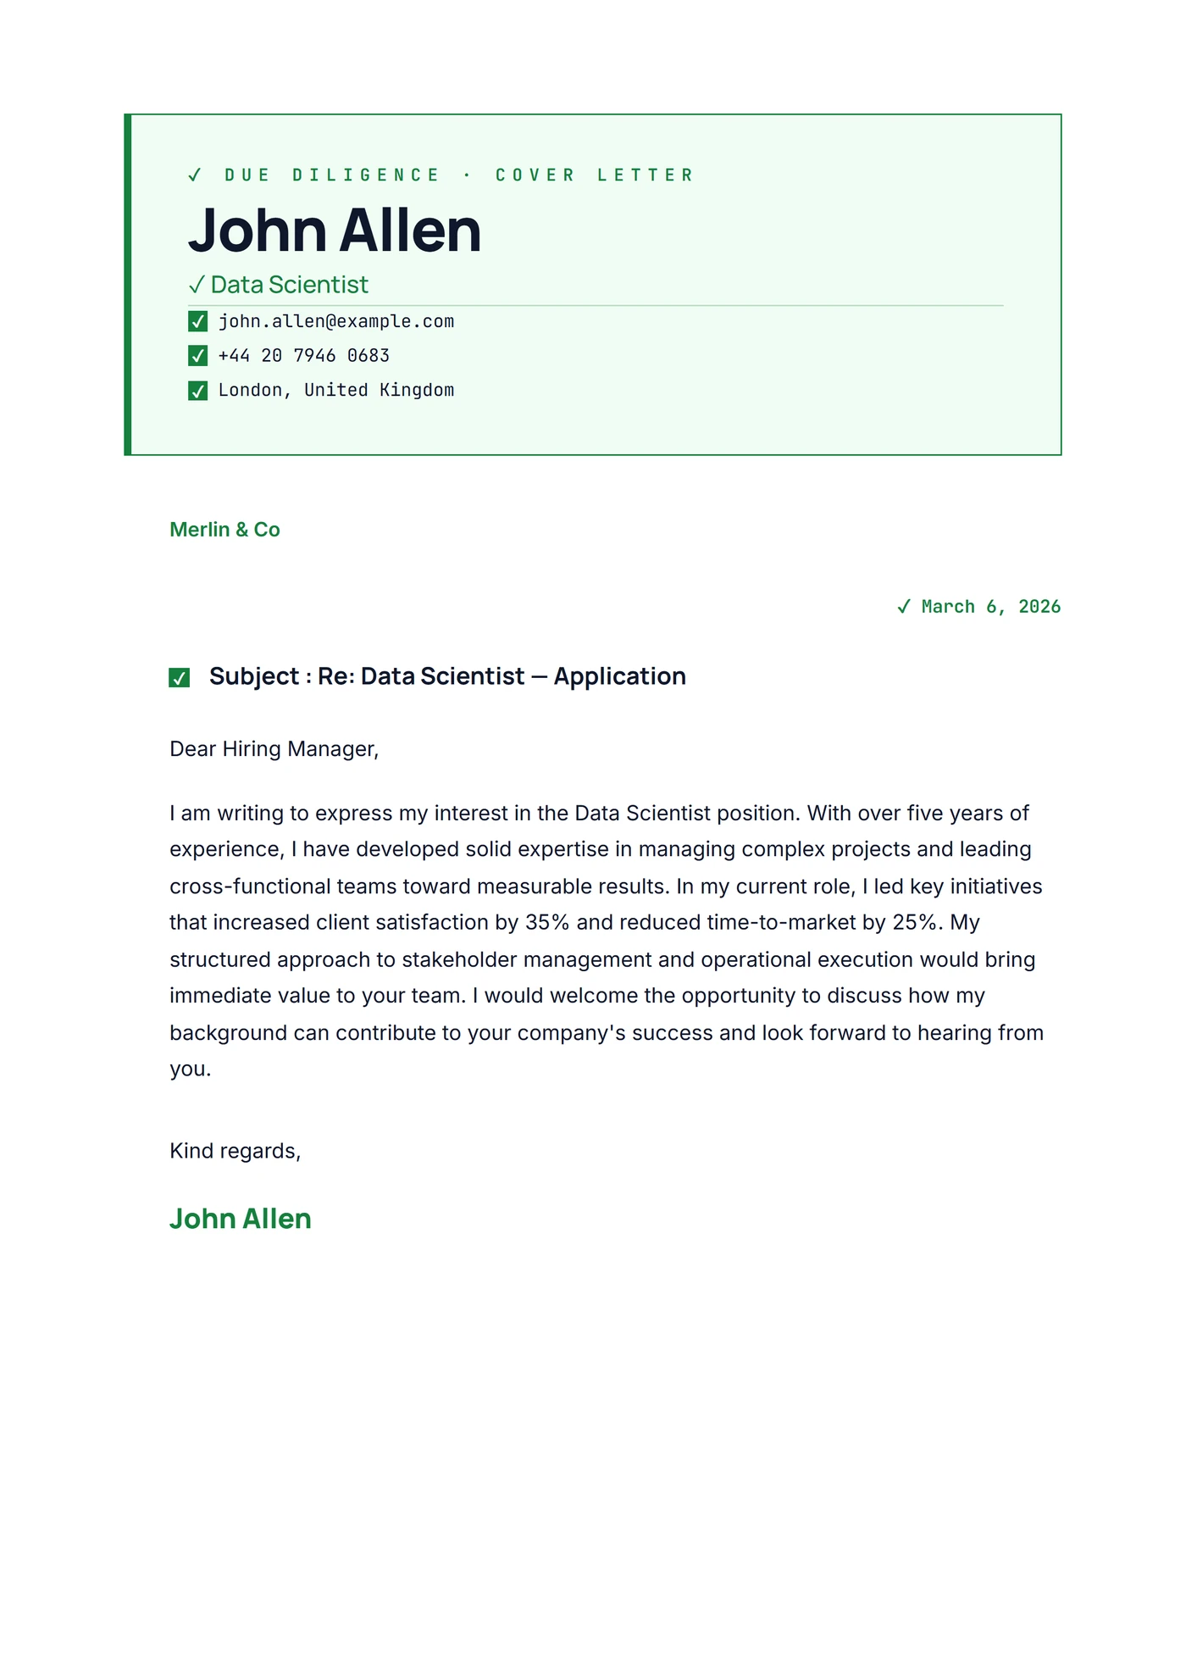Click the Subject: Re: Data Scientist — Application line
This screenshot has height=1678, width=1186.
tap(447, 676)
